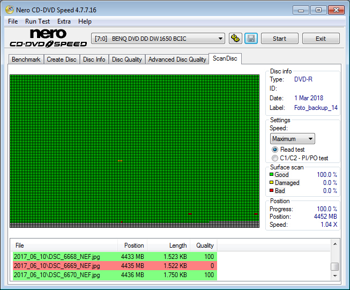
Task: Click the green Good legend square
Action: coord(271,174)
